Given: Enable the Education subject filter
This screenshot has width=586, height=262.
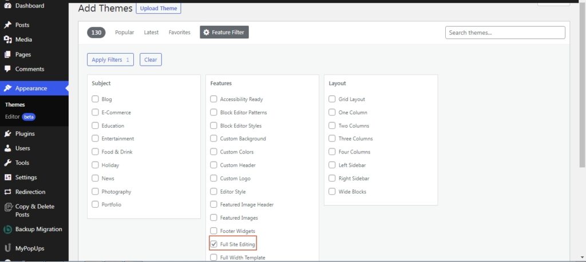Looking at the screenshot, I should (96, 126).
